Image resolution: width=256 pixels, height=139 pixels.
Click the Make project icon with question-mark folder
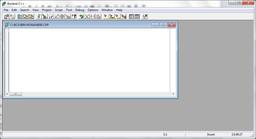point(25,16)
